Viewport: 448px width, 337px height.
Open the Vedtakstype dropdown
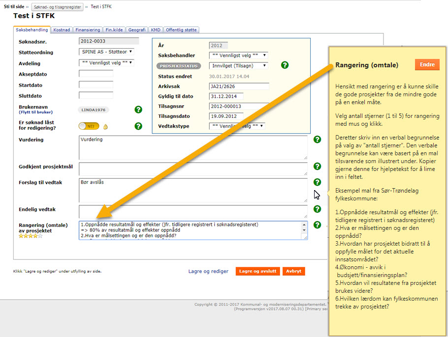(x=237, y=126)
